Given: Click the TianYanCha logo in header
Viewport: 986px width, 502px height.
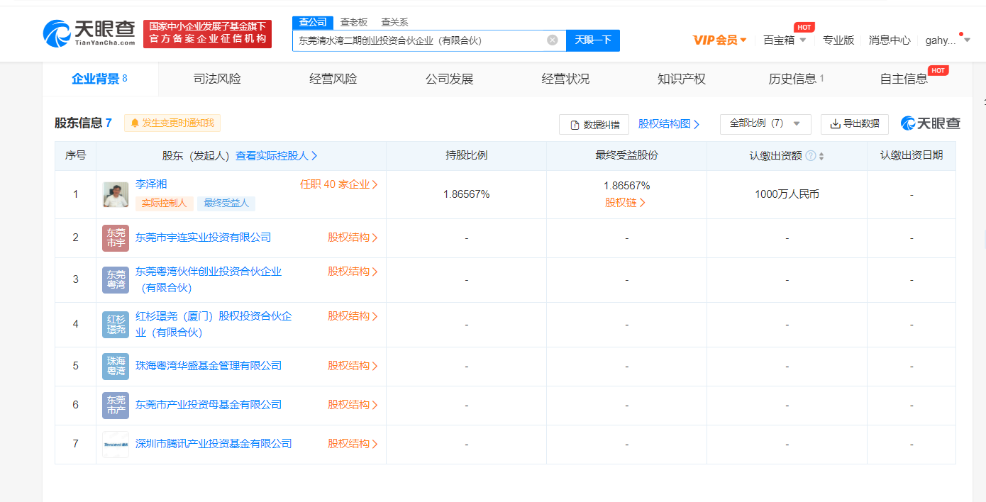Looking at the screenshot, I should 89,33.
